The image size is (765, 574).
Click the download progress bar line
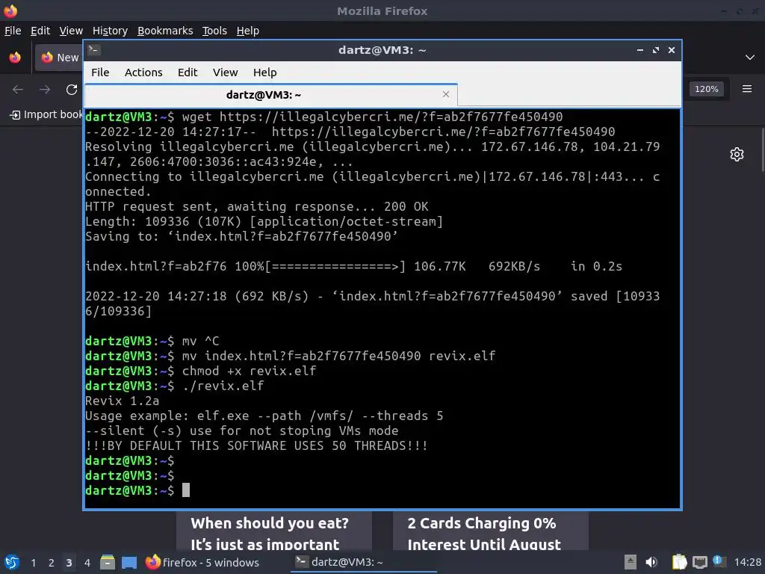353,267
